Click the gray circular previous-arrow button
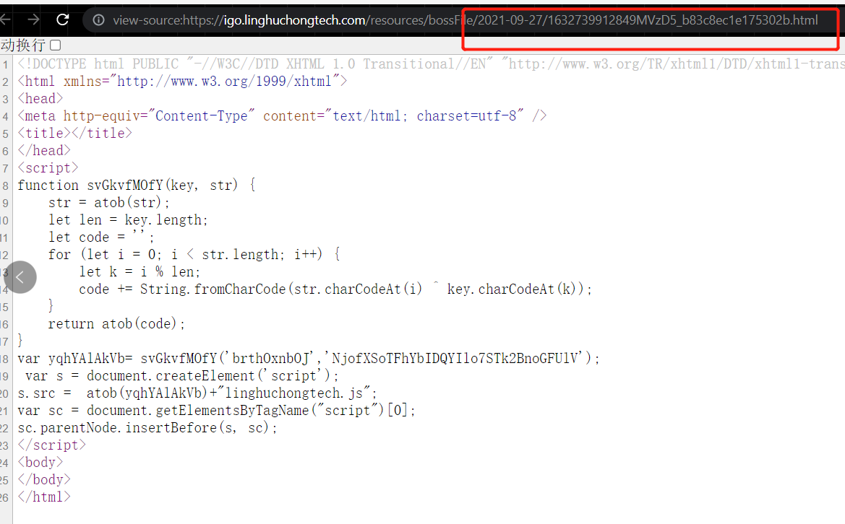Screen dimensions: 845x524 (20, 277)
